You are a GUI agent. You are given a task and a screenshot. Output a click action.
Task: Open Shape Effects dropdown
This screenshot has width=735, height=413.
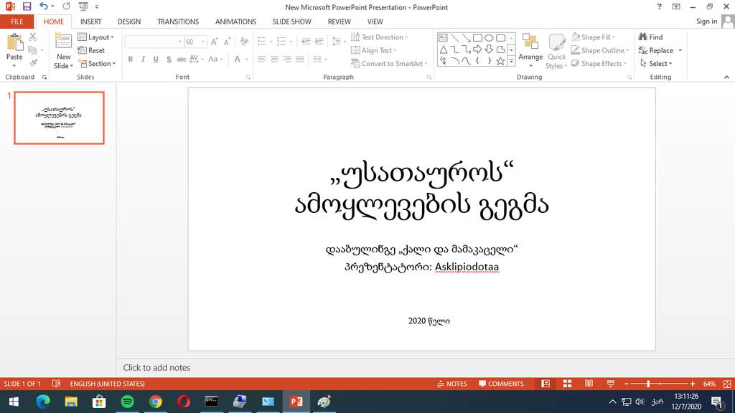(599, 63)
